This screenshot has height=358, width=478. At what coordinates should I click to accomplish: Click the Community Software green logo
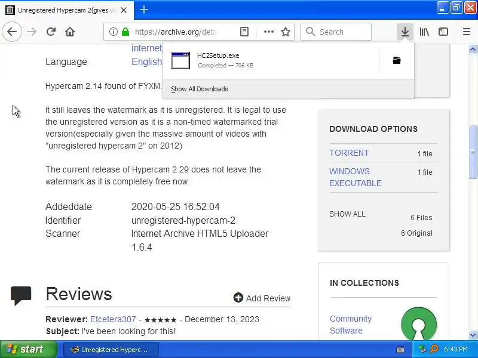point(419,324)
